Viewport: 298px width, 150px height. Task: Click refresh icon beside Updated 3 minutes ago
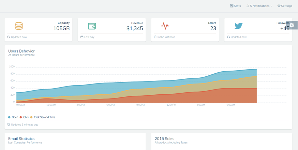[9, 125]
